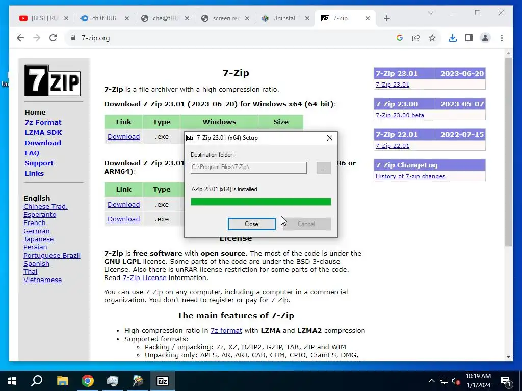Bookmark this page with the star icon

point(432,38)
